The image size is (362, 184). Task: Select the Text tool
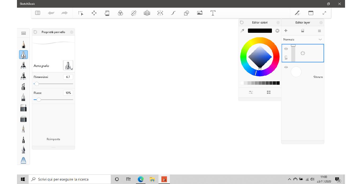pos(213,13)
